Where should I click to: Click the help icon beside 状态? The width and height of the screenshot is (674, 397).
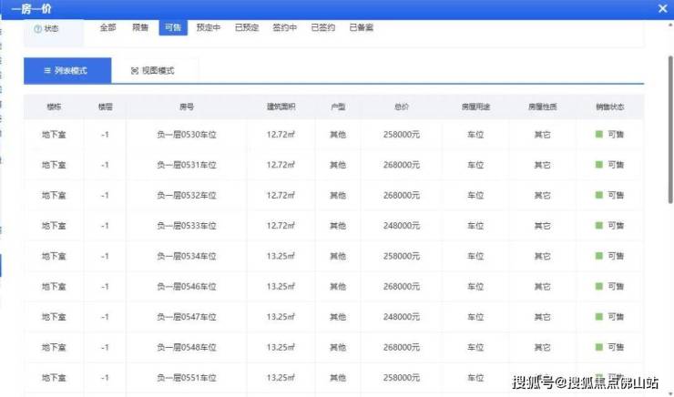[x=37, y=29]
